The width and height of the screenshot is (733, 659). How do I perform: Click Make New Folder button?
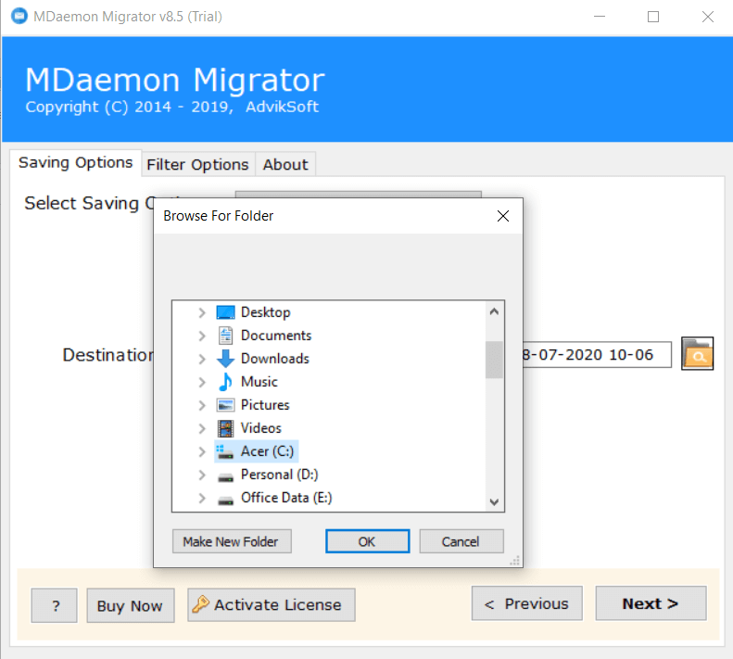tap(232, 541)
